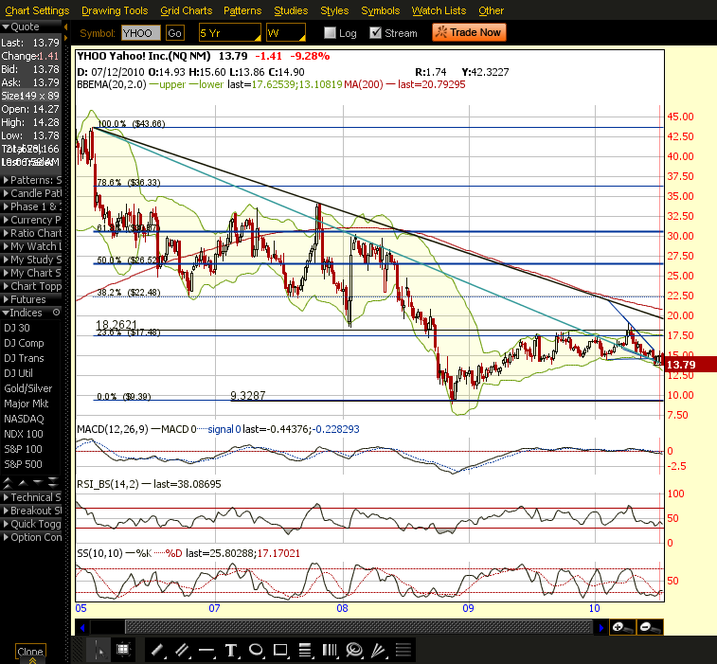Expand the Patterns panel
This screenshot has width=717, height=664.
pyautogui.click(x=30, y=180)
